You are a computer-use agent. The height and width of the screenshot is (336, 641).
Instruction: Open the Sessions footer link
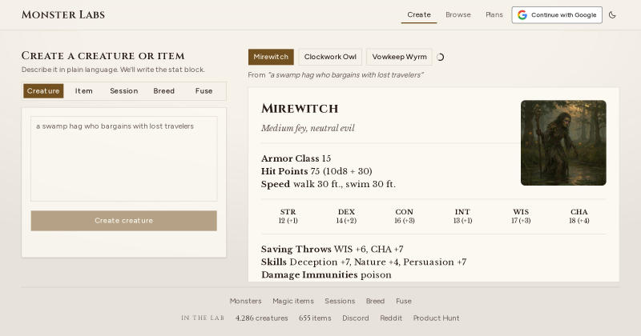(x=340, y=301)
